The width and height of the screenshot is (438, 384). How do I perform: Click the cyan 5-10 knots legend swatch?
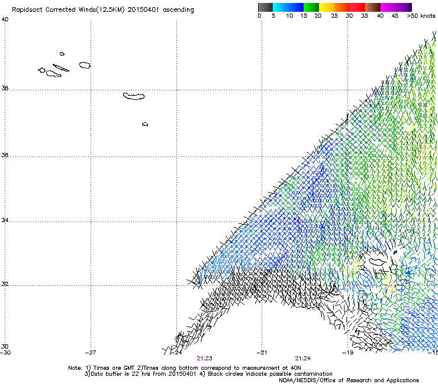coord(281,7)
